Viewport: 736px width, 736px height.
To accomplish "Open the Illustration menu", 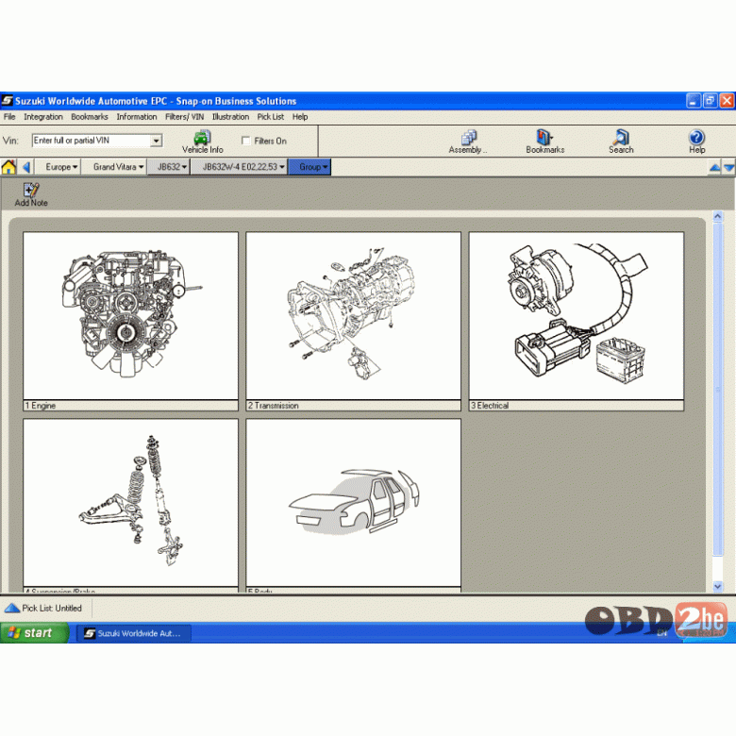I will [230, 117].
